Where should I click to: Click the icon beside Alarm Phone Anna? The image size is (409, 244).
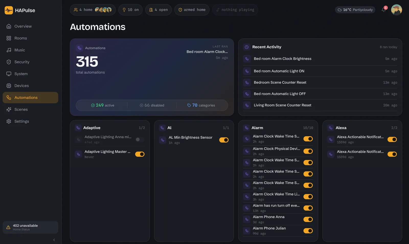(247, 219)
